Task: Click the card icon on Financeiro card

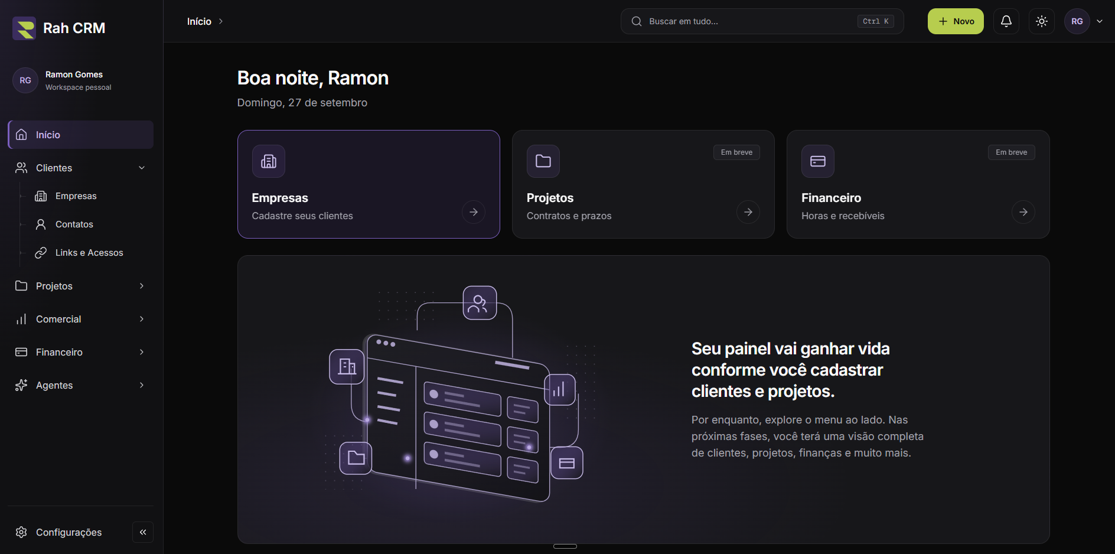Action: click(818, 161)
